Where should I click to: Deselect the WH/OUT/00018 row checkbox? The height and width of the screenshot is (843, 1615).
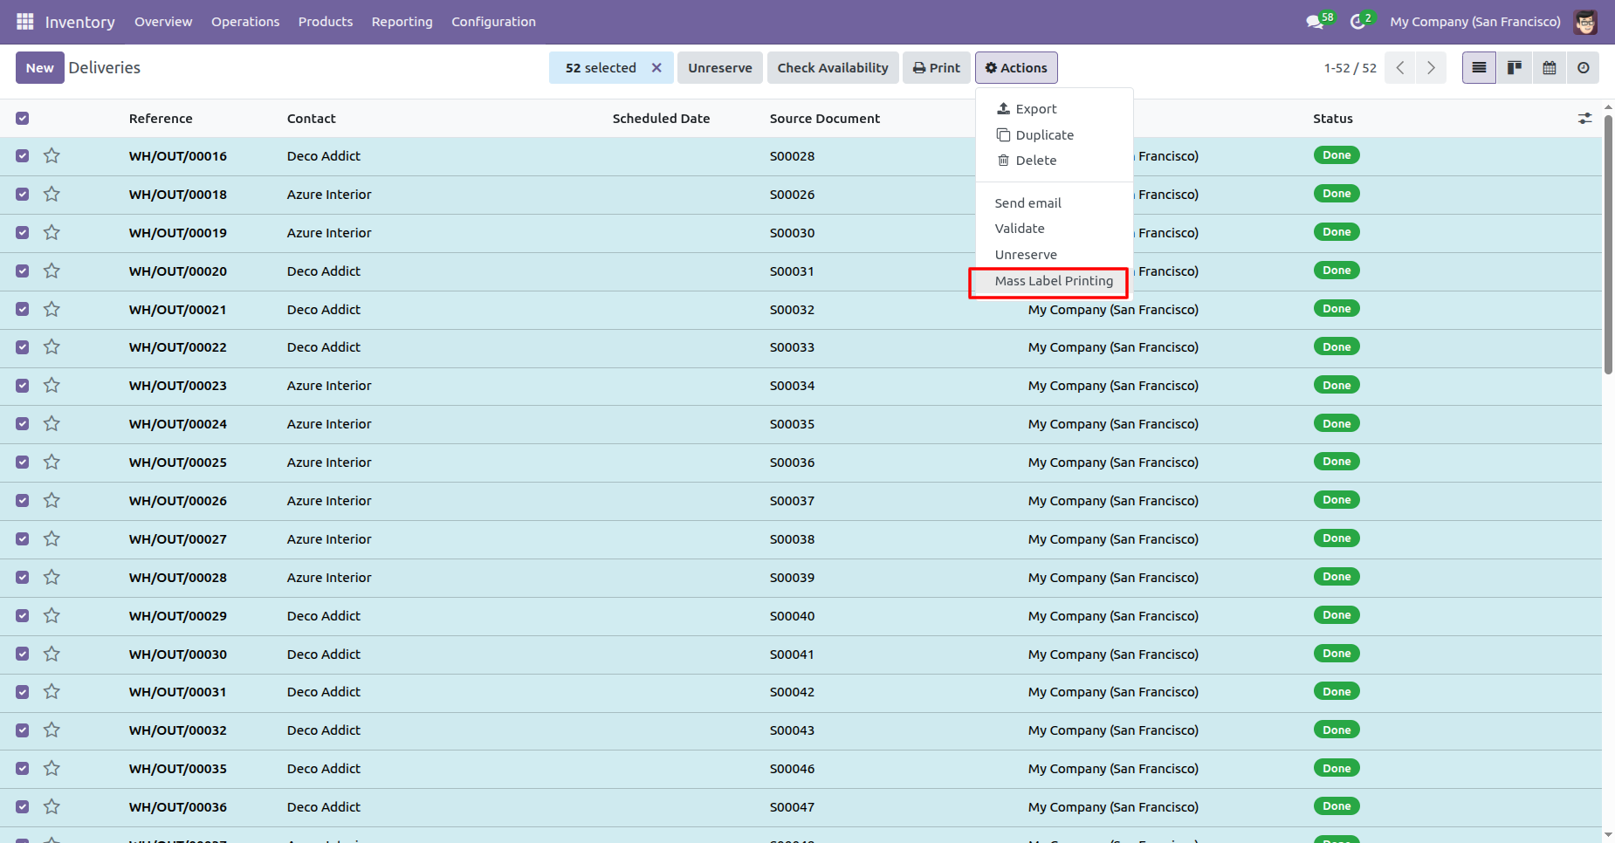tap(23, 195)
